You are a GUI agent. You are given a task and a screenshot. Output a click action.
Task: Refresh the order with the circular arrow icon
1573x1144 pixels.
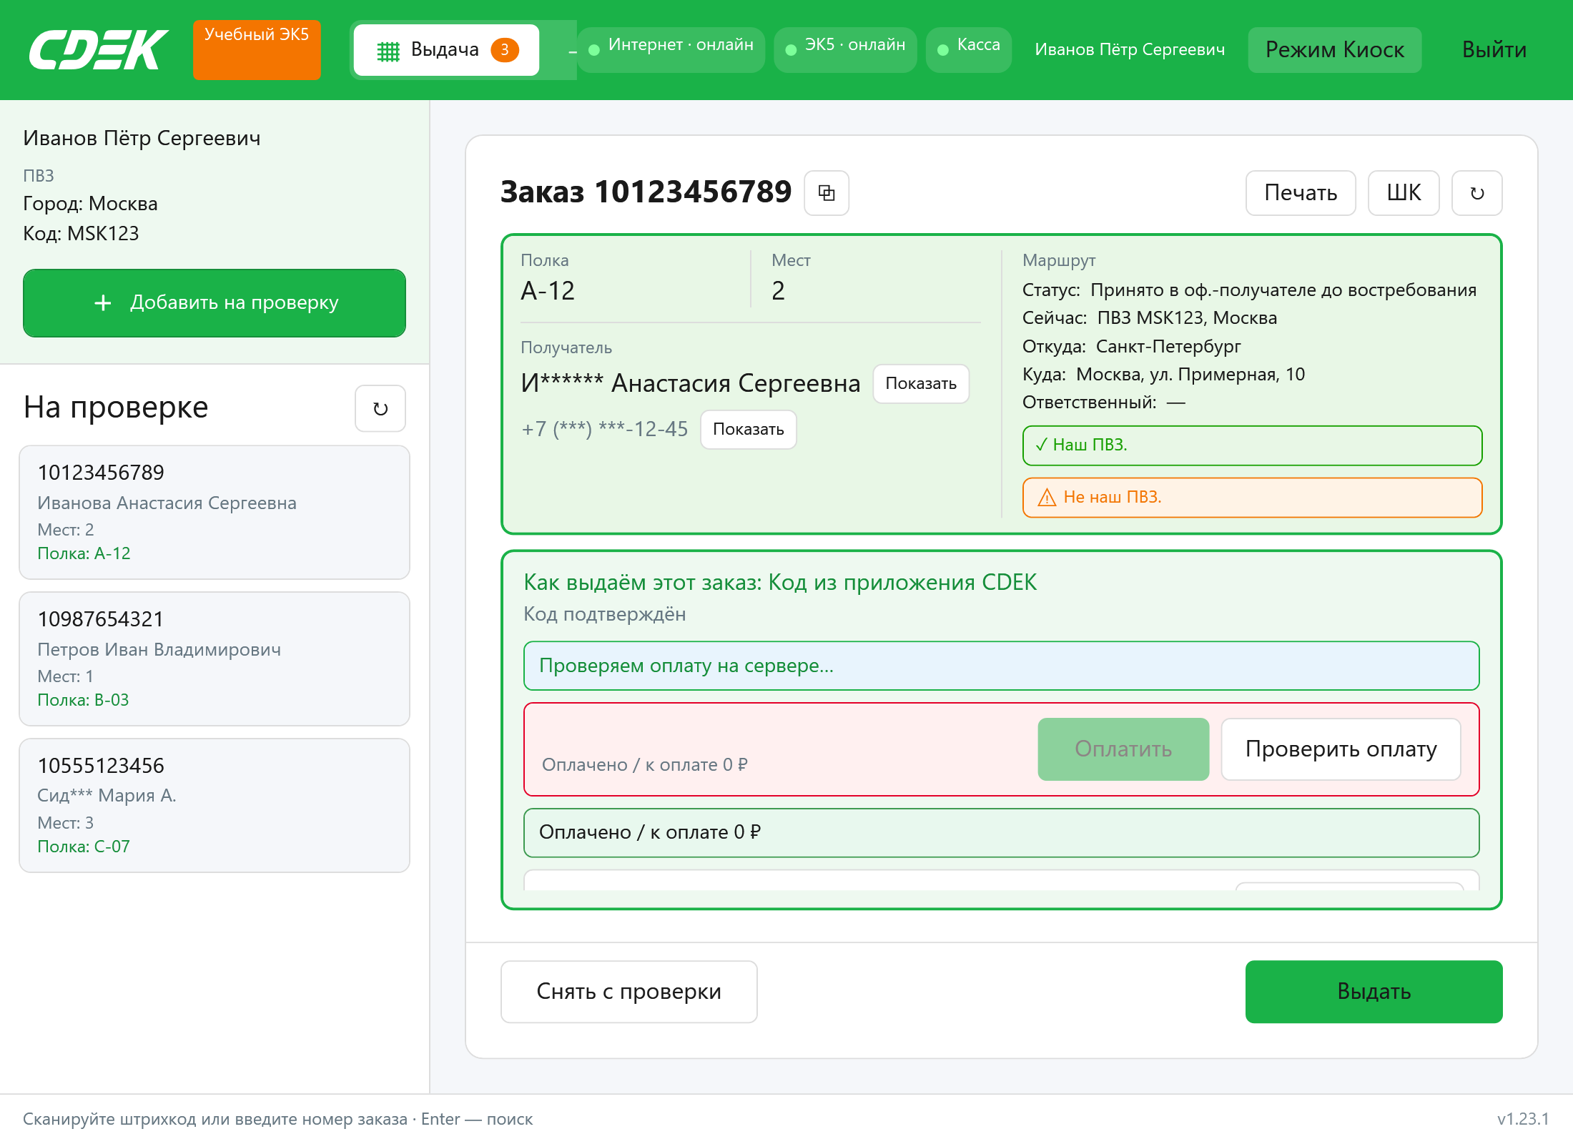pos(1476,192)
